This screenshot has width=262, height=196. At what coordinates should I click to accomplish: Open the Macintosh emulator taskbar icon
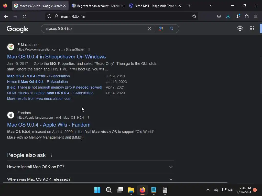click(x=165, y=190)
